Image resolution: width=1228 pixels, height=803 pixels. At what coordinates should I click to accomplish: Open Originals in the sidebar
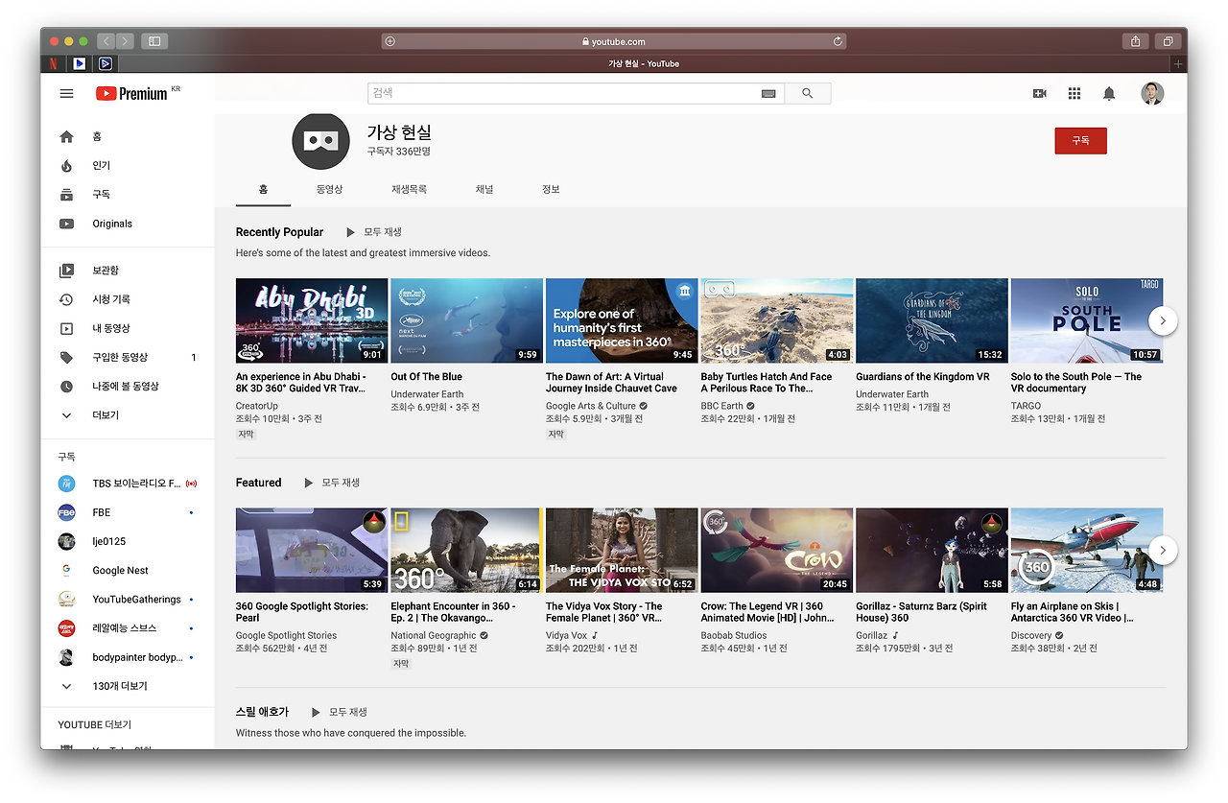[128, 224]
